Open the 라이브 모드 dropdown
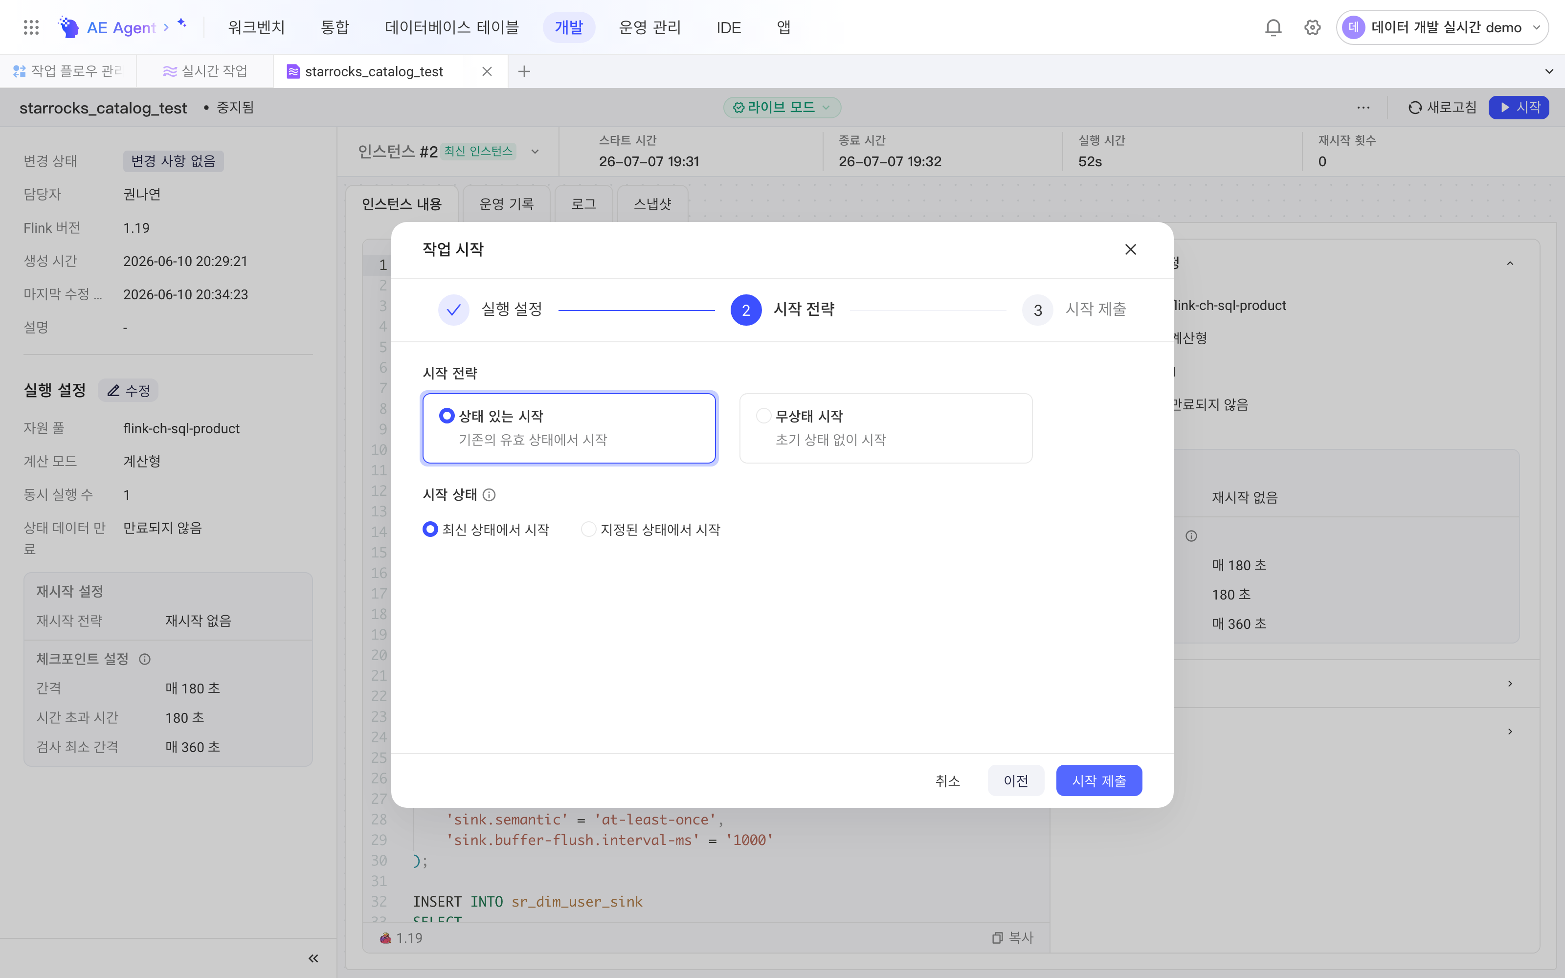The width and height of the screenshot is (1565, 978). (782, 108)
